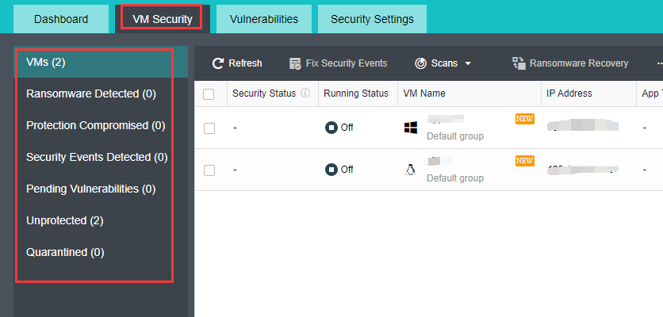Click the Off status icon in first row

coord(331,128)
